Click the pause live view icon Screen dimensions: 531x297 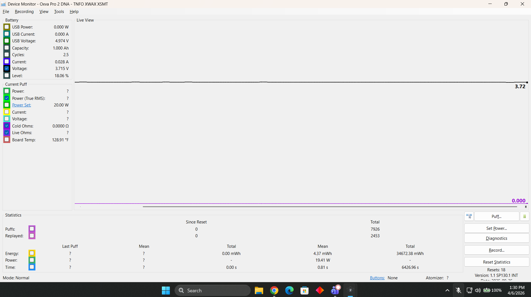coord(524,217)
